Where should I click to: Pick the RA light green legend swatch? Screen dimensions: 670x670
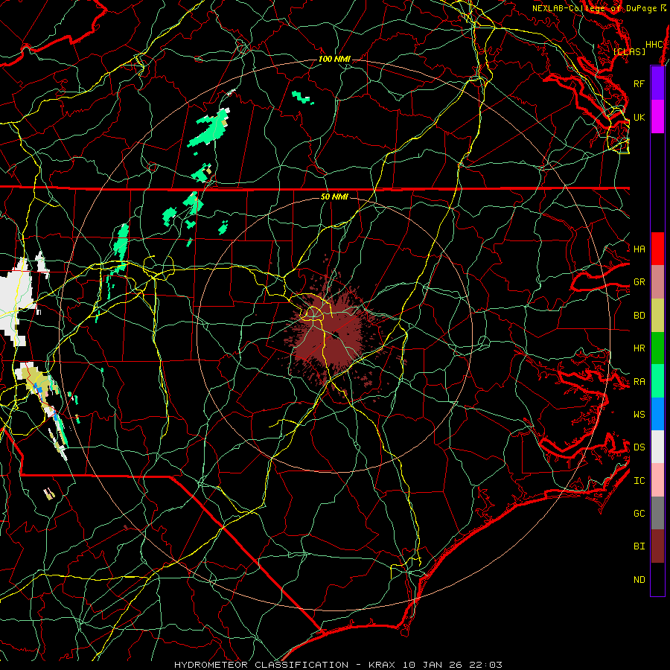[657, 381]
